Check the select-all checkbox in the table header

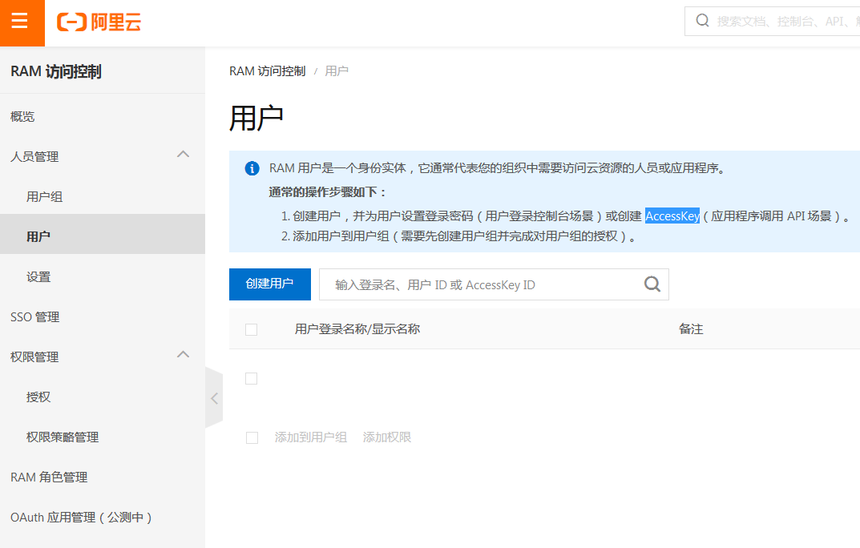(251, 329)
